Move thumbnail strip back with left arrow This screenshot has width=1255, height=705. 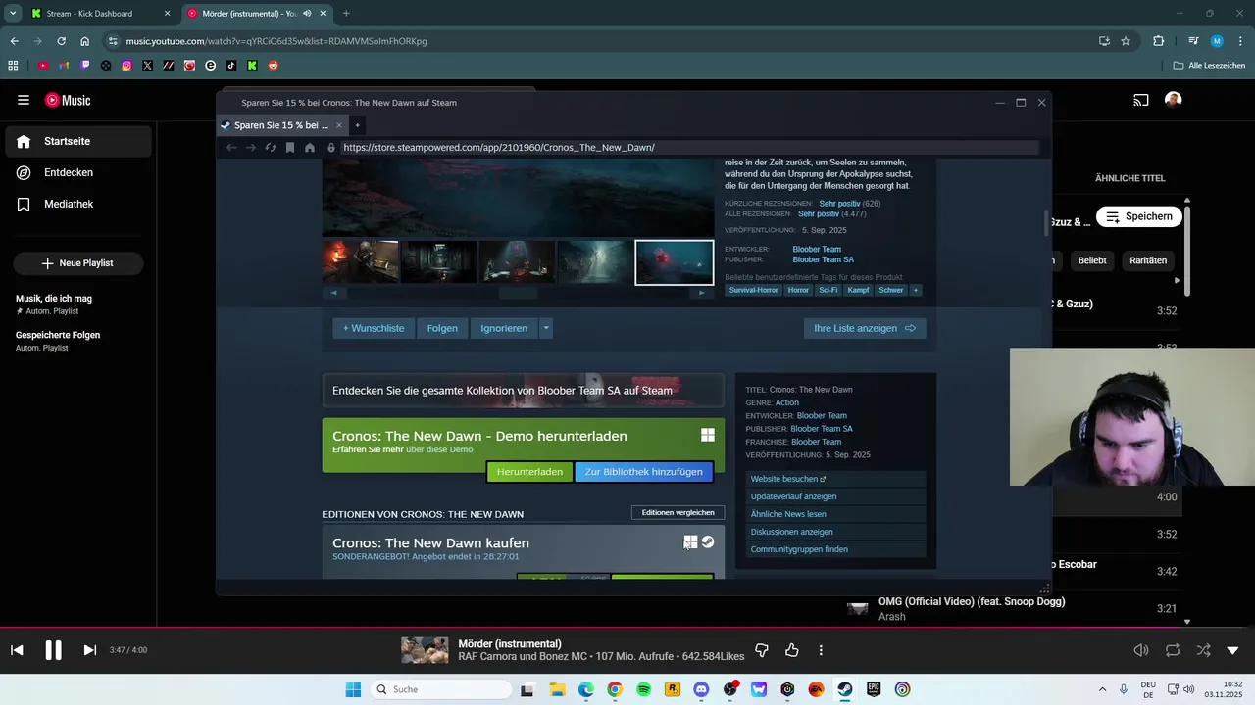333,293
